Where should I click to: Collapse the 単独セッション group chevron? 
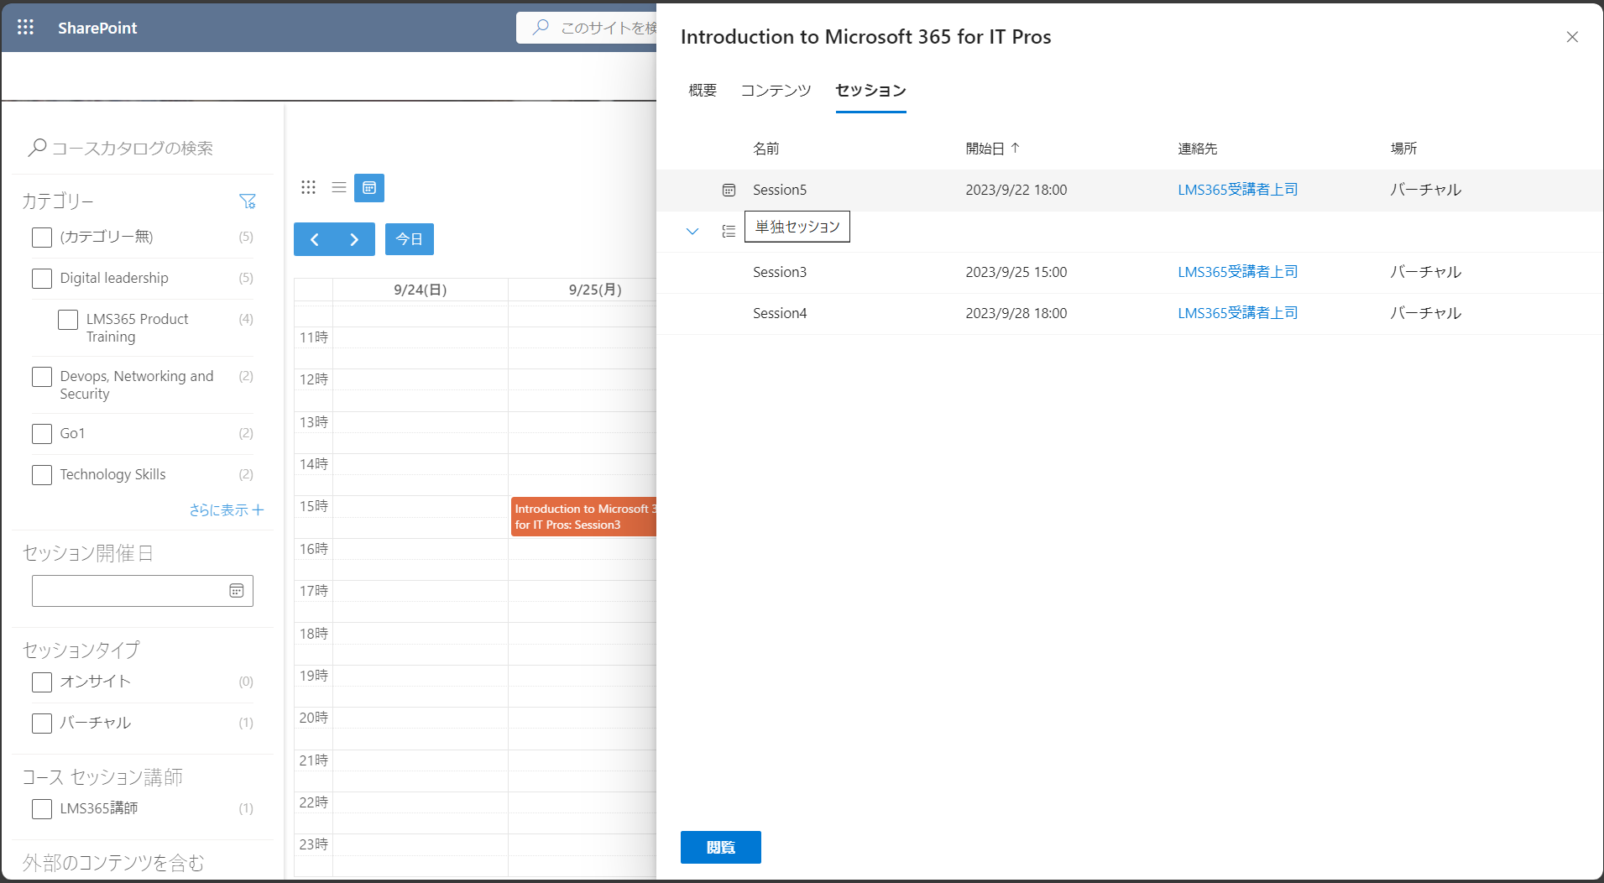[x=692, y=231]
